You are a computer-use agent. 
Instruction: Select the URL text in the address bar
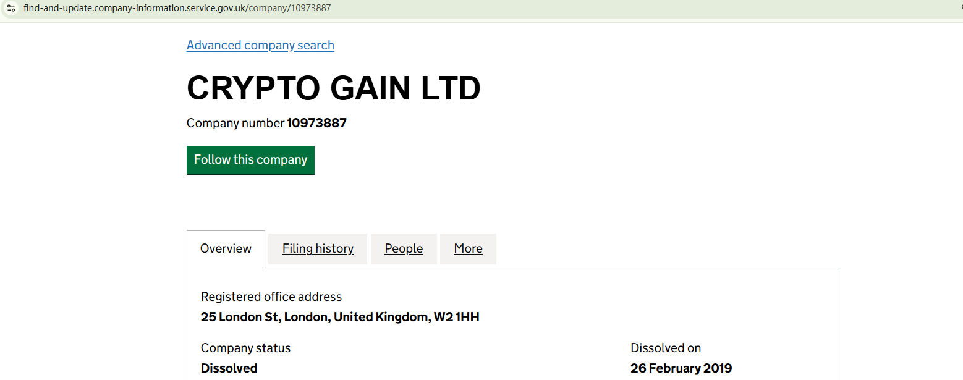(x=177, y=8)
